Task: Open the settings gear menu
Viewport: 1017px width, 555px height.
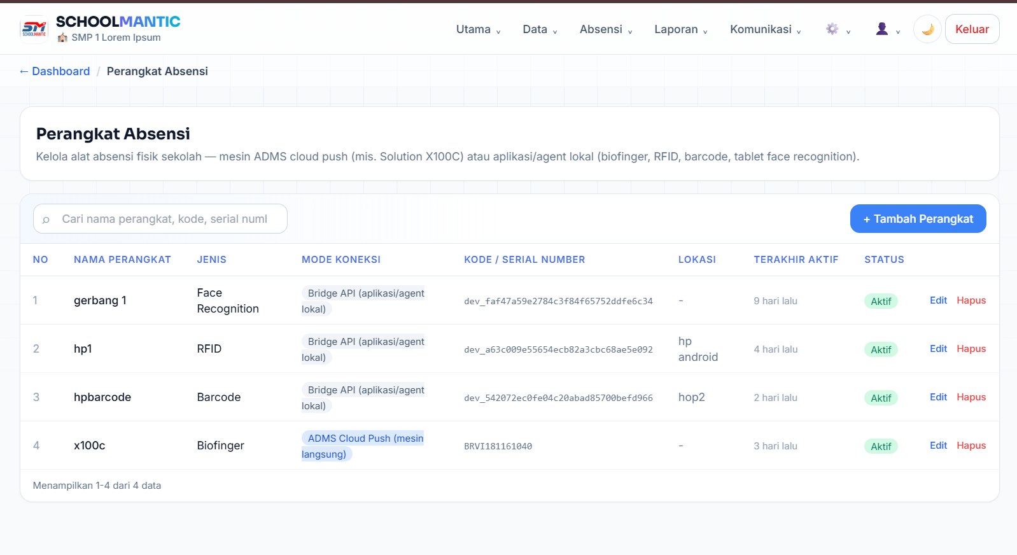Action: (838, 29)
